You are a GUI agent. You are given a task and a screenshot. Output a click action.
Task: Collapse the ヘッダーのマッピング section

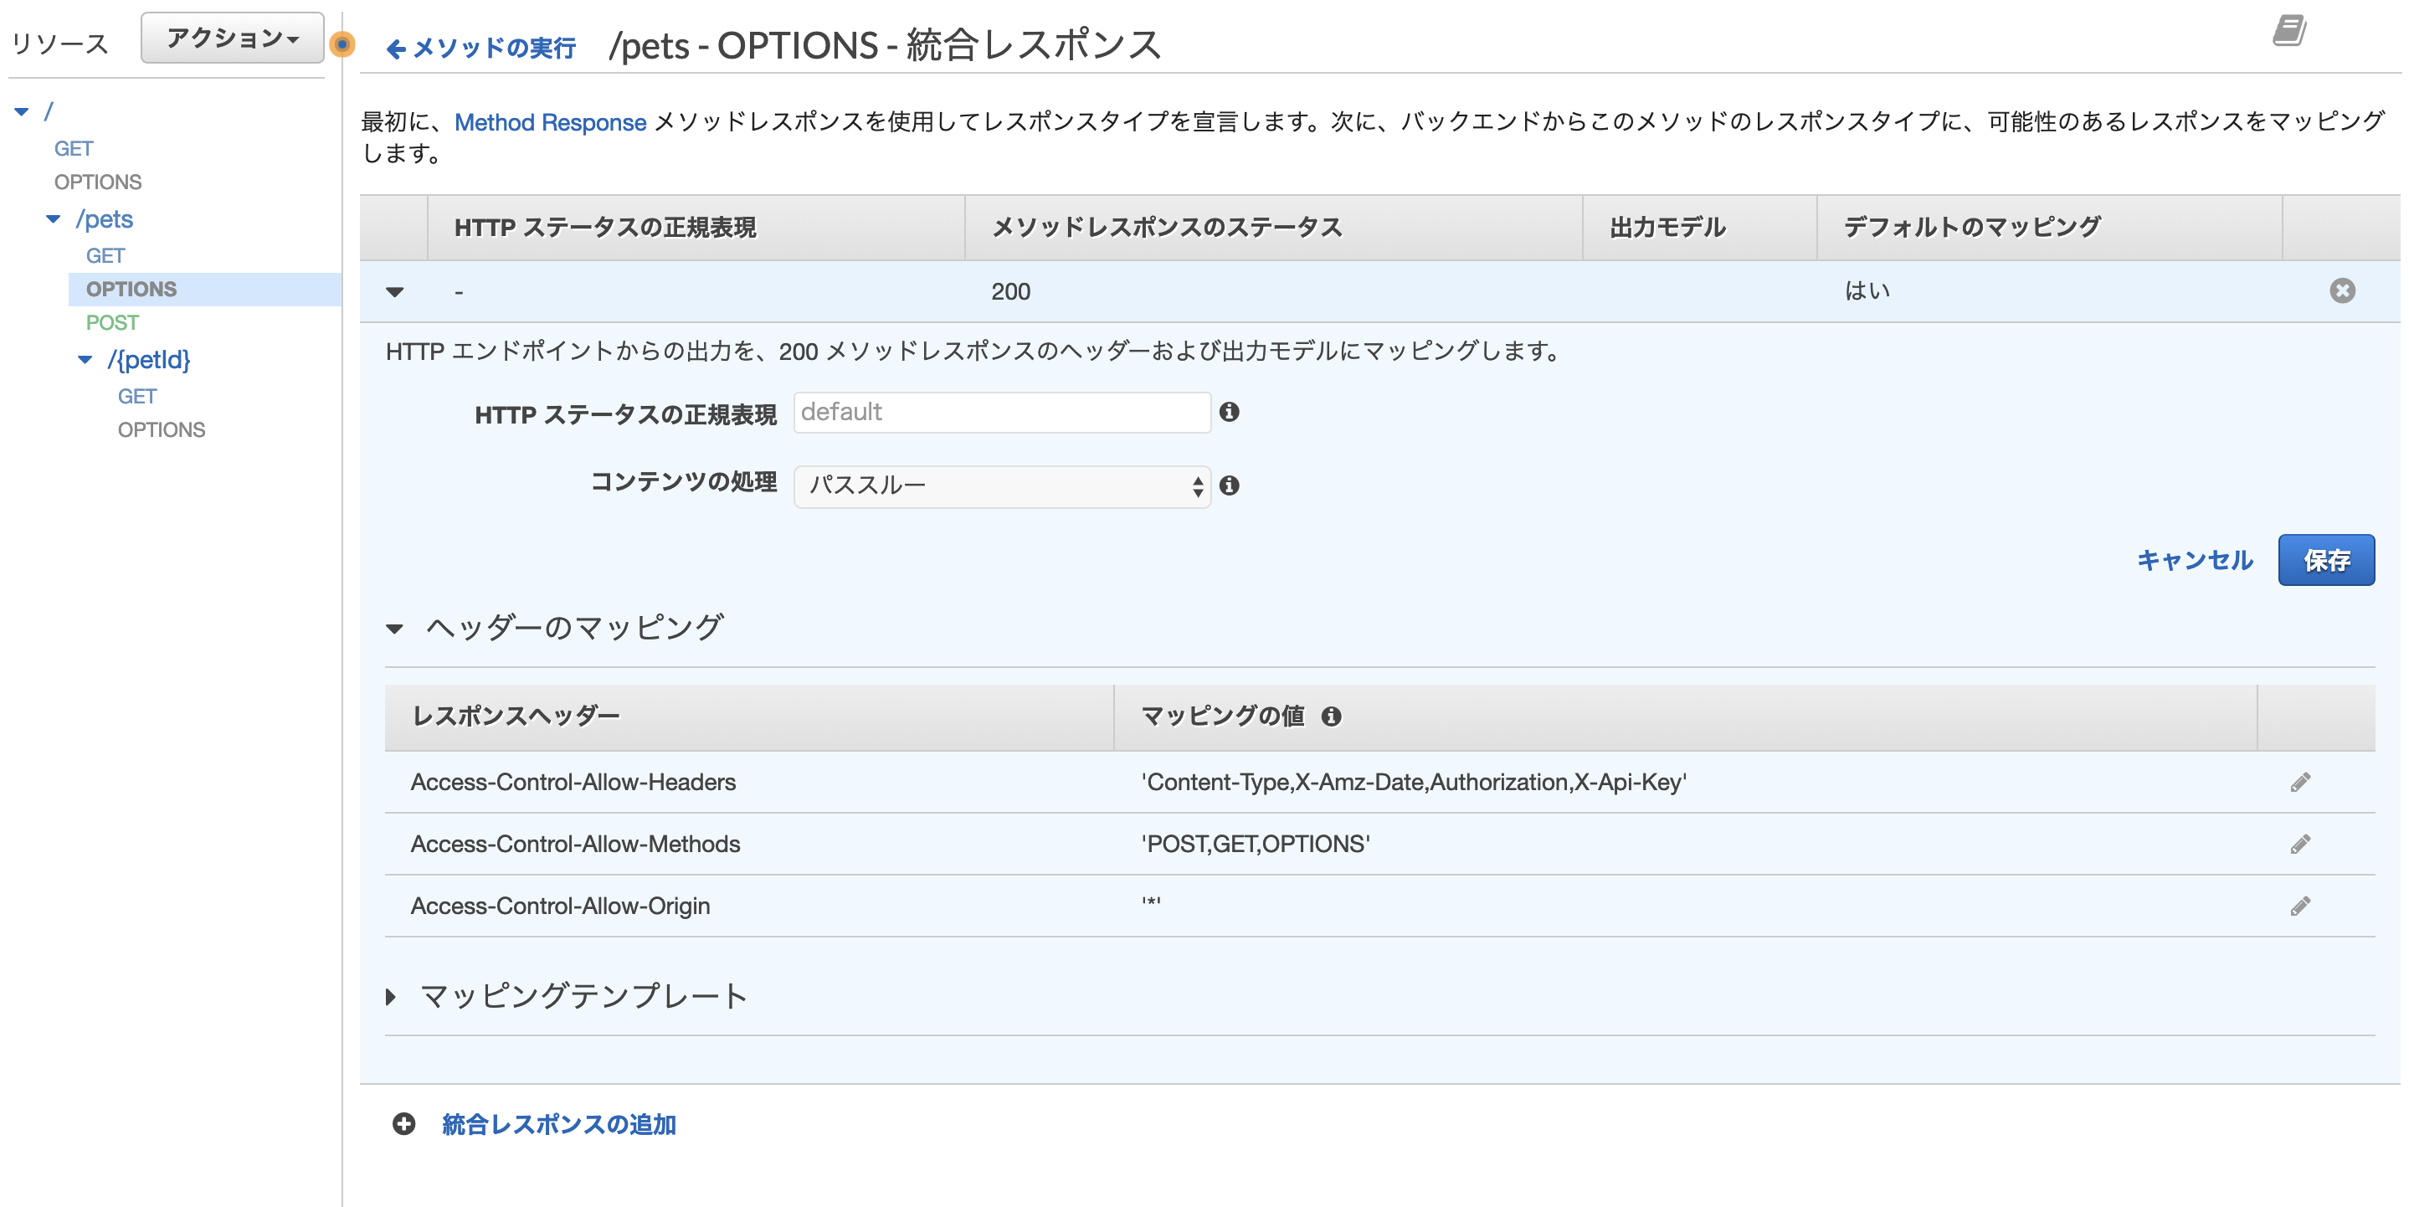click(393, 629)
